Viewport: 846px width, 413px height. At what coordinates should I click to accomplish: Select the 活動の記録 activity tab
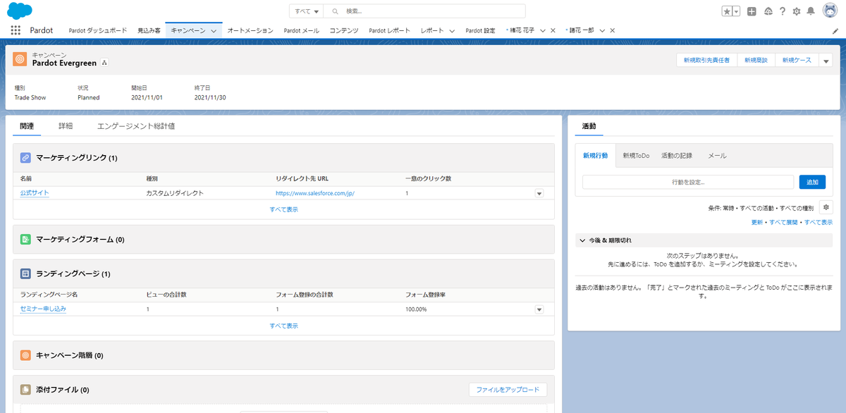(x=677, y=156)
